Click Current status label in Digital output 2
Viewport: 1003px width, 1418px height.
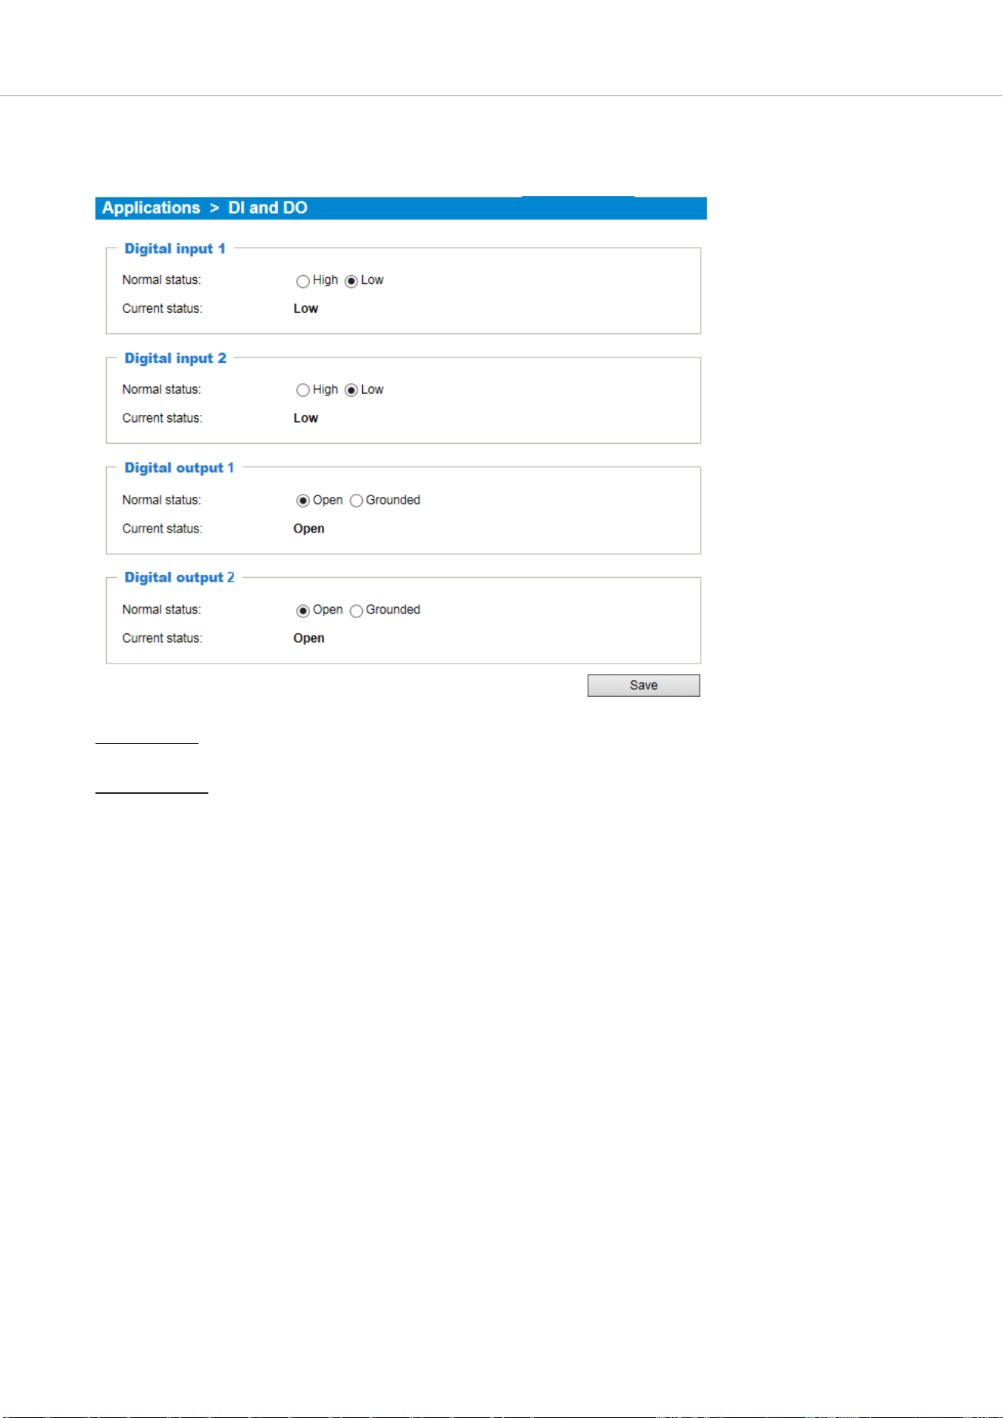162,639
